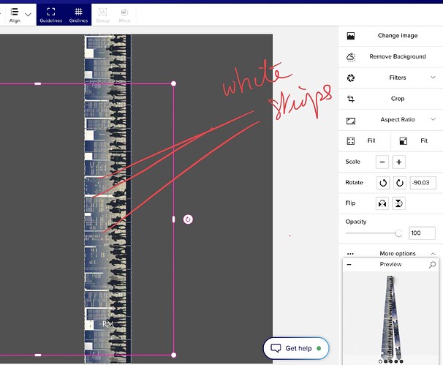Collapse the More options chevron
443x365 pixels.
(433, 254)
